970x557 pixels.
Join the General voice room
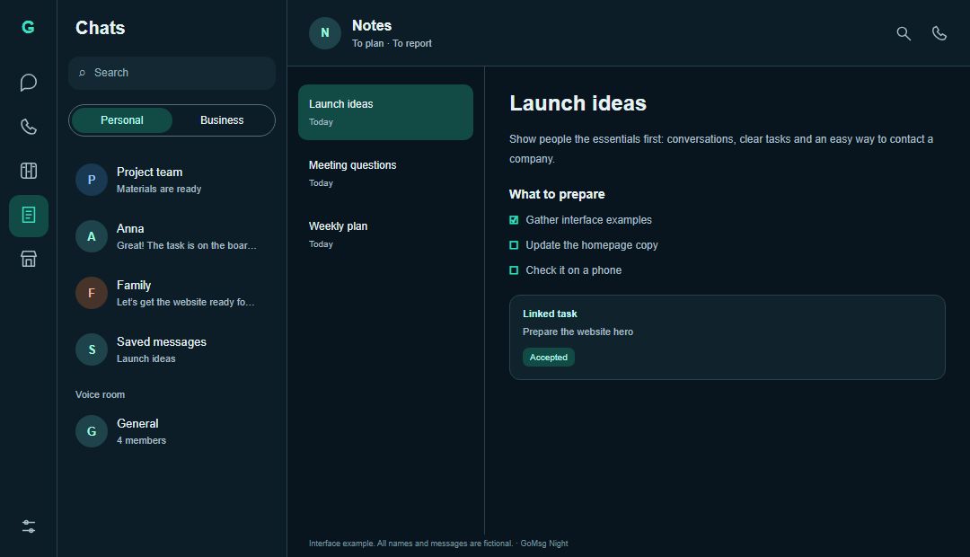pyautogui.click(x=172, y=431)
